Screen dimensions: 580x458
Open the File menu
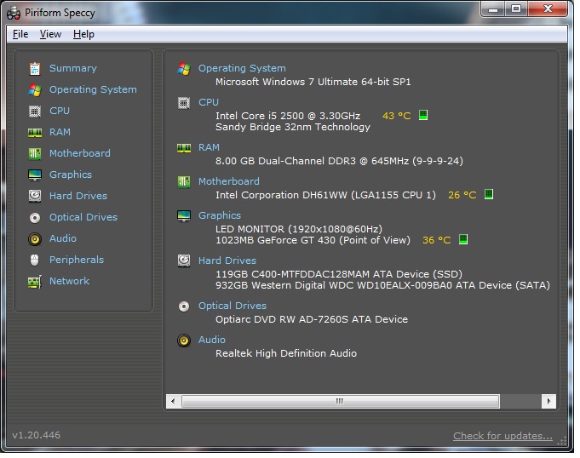pyautogui.click(x=20, y=34)
